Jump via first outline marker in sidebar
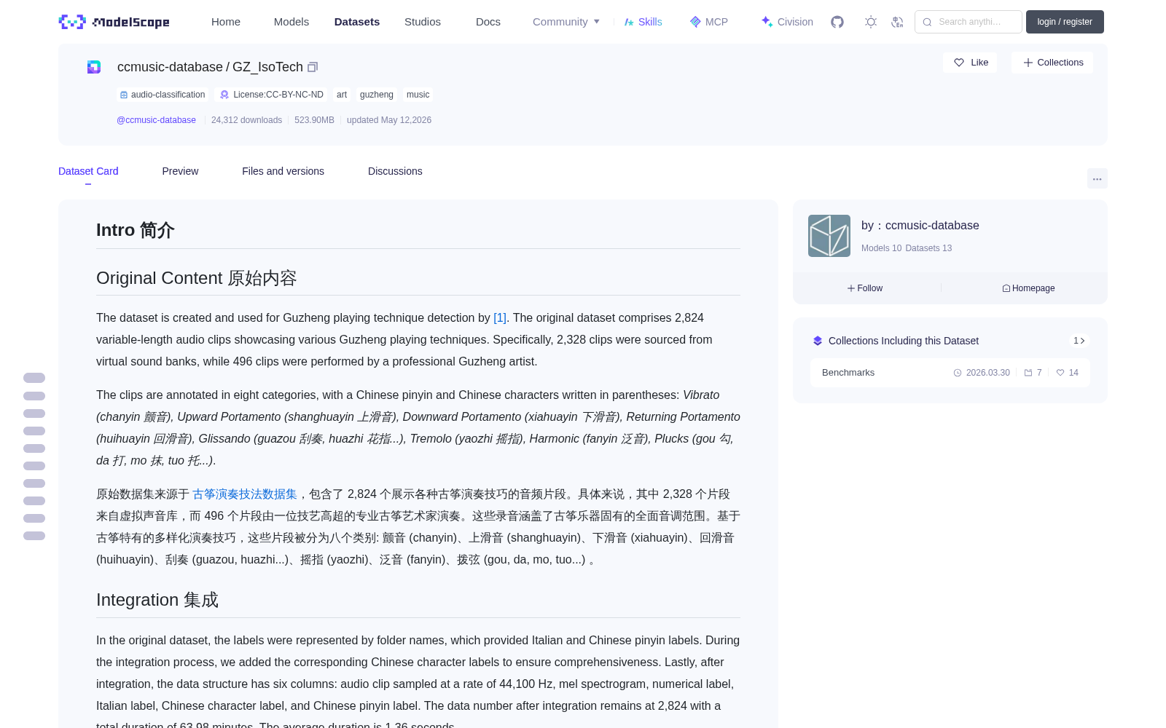 [34, 378]
